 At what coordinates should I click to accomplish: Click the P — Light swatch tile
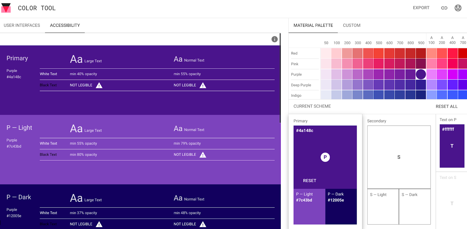[309, 207]
